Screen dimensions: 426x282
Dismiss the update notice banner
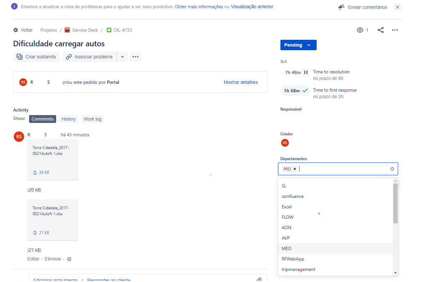coord(397,7)
